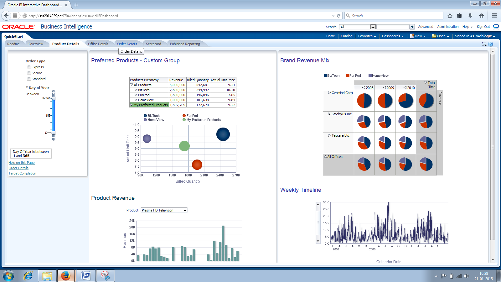This screenshot has width=501, height=282.
Task: Open the Windows Start button
Action: pos(8,276)
